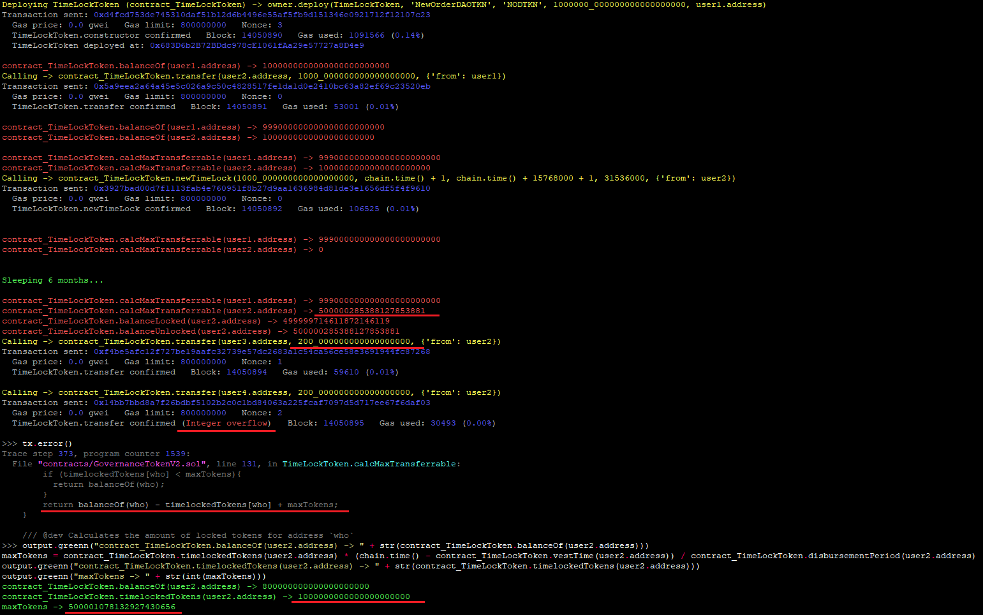
Task: Click the underlined return balanceOf code line
Action: click(x=191, y=505)
